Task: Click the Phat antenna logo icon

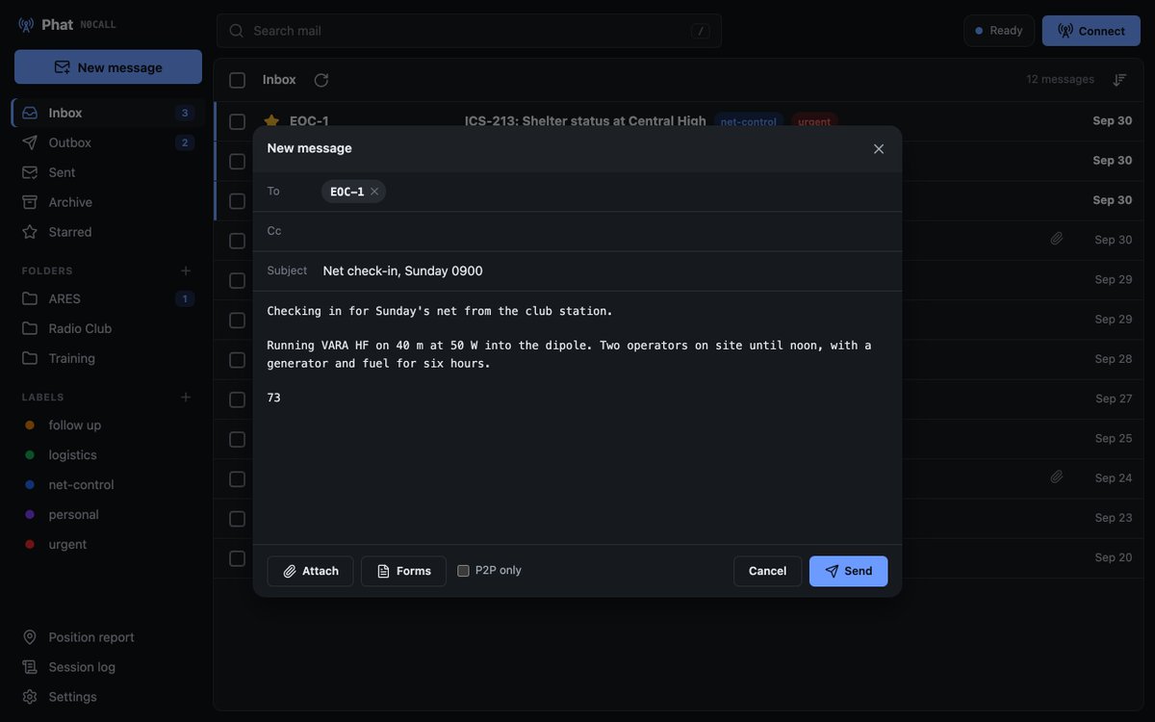Action: pos(26,25)
